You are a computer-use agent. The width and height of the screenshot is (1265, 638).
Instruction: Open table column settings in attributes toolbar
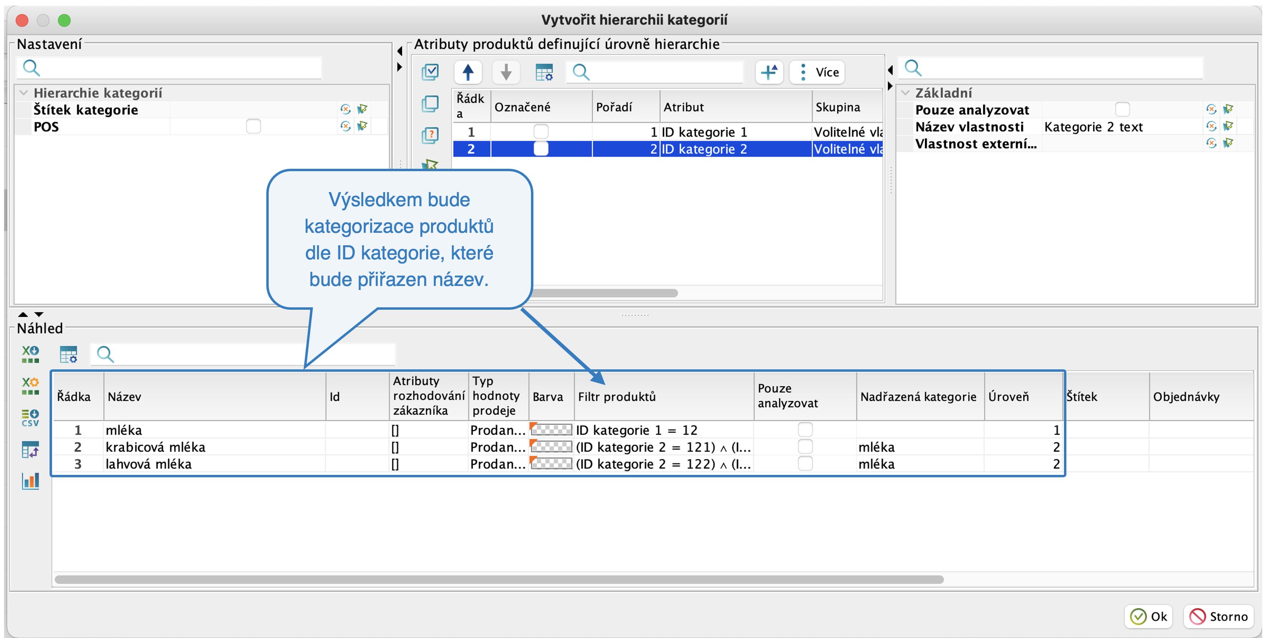pos(544,72)
